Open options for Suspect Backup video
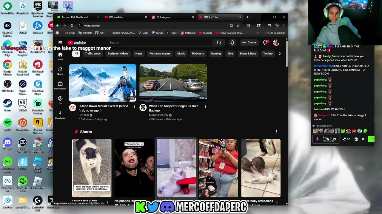382x214 pixels. coord(205,106)
